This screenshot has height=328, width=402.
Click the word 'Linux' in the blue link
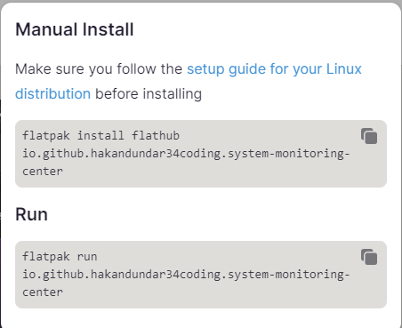(344, 68)
